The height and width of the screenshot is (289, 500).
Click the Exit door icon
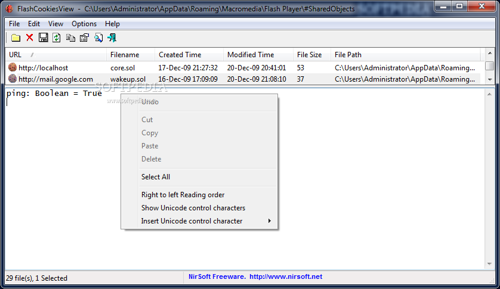tap(112, 38)
